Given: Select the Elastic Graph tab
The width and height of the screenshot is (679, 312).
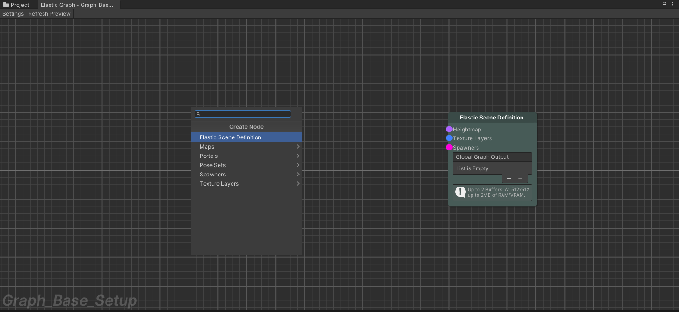Looking at the screenshot, I should pos(77,5).
